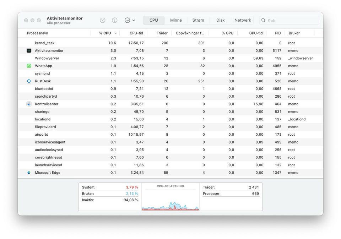Select the launchservicesd process name

click(x=48, y=165)
